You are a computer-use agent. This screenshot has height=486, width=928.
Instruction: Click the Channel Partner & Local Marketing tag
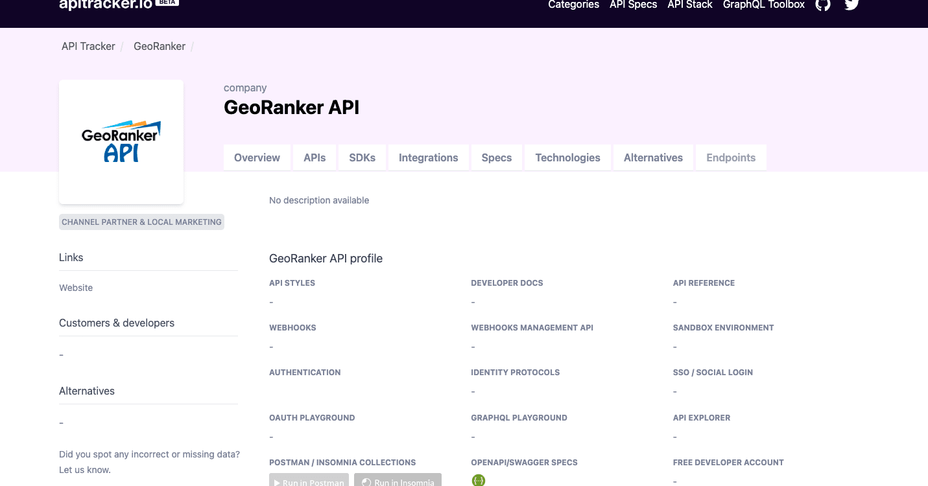click(x=141, y=222)
